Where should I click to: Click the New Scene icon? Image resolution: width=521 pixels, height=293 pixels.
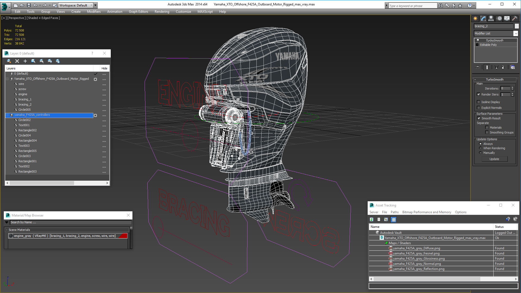tap(16, 5)
